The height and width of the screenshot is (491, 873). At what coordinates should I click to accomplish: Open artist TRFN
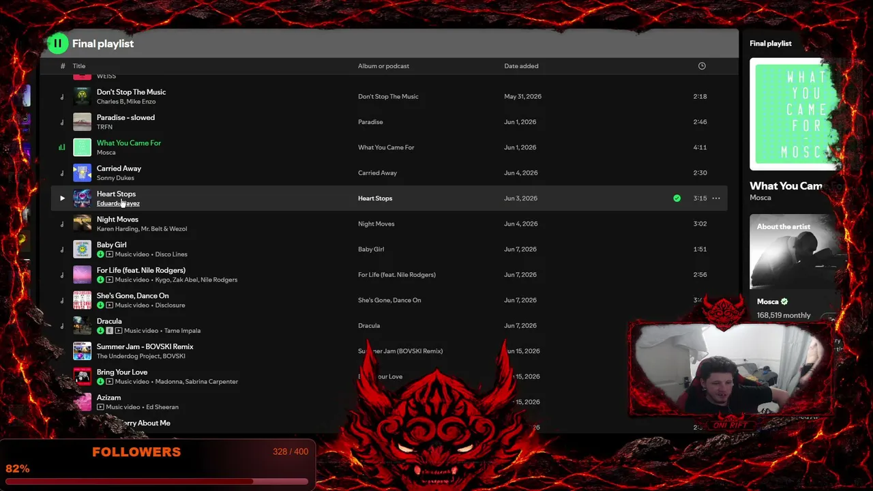click(x=104, y=127)
